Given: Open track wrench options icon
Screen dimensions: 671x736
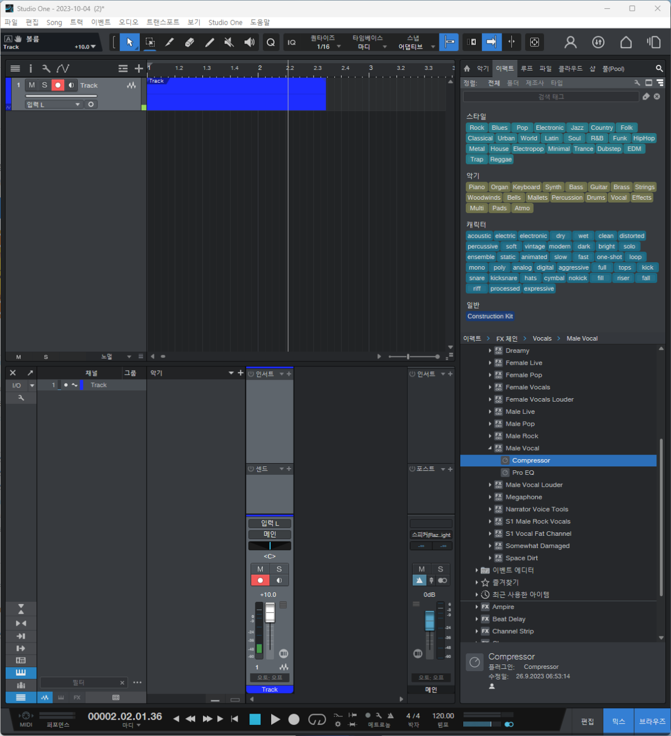Looking at the screenshot, I should click(46, 68).
